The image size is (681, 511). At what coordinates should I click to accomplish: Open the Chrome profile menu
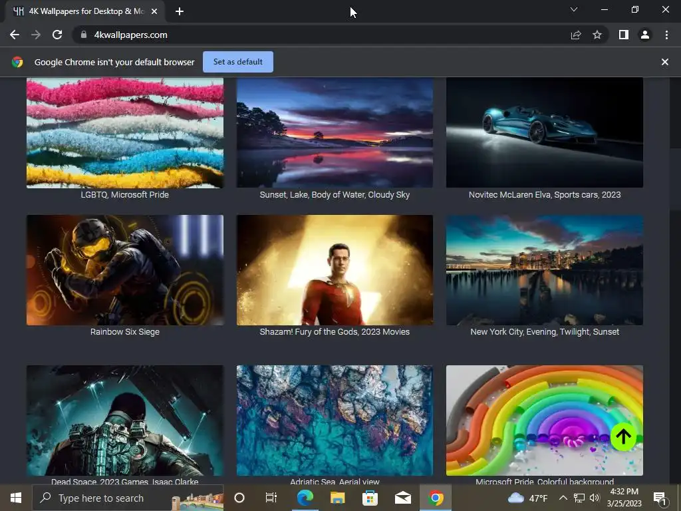click(645, 35)
